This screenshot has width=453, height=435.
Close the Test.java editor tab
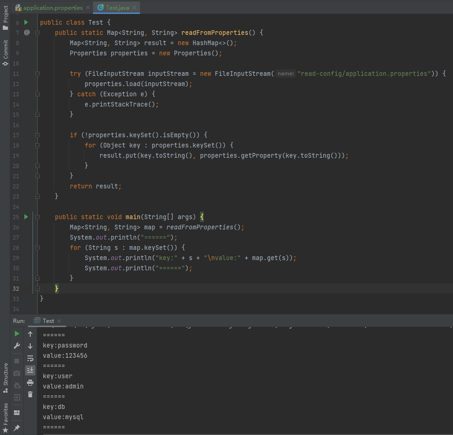click(135, 8)
